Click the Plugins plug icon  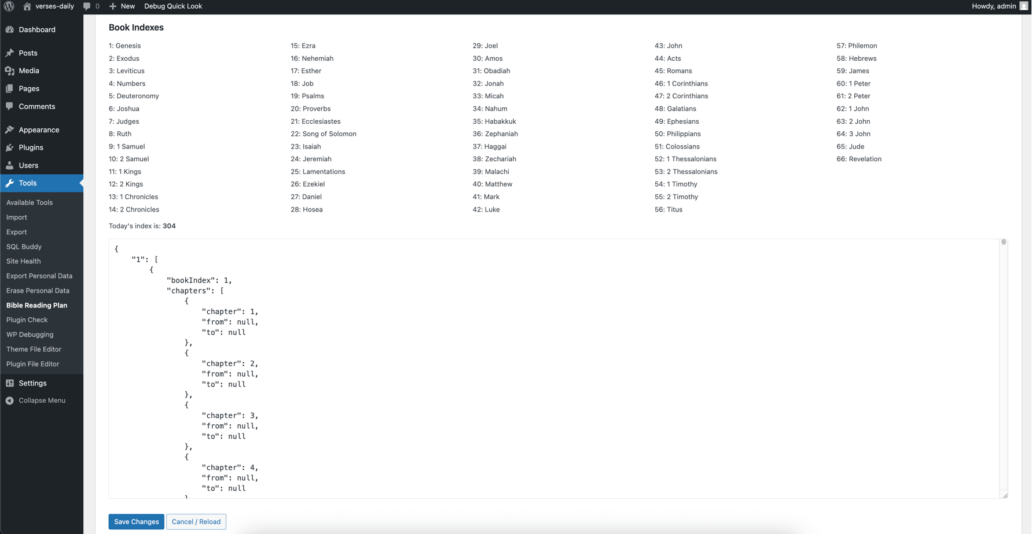10,147
